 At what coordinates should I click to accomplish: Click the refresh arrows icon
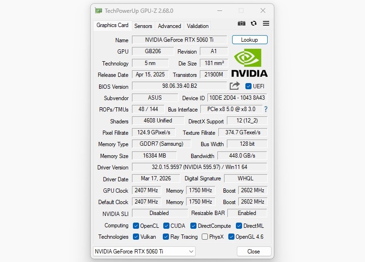pyautogui.click(x=253, y=23)
